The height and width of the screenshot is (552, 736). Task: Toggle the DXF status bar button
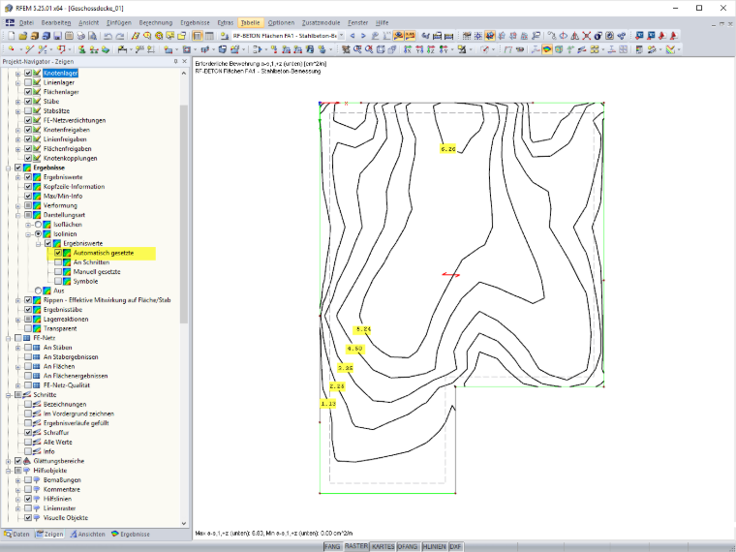click(455, 547)
